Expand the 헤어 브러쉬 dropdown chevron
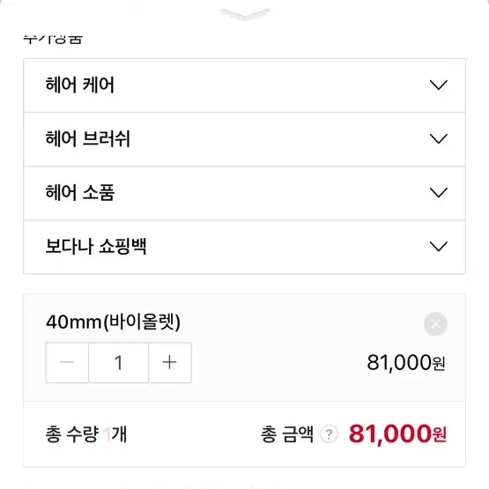This screenshot has height=489, width=489. click(439, 139)
